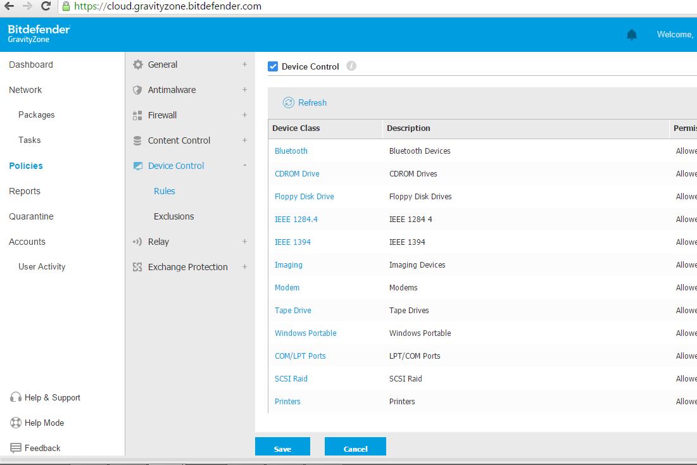Image resolution: width=697 pixels, height=465 pixels.
Task: Click the notifications bell icon
Action: pyautogui.click(x=632, y=35)
